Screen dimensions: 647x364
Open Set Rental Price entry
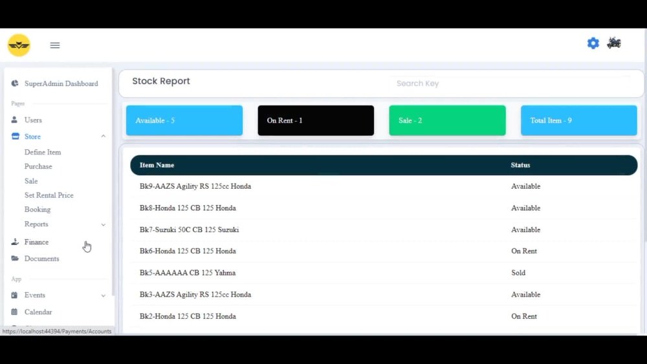(49, 195)
